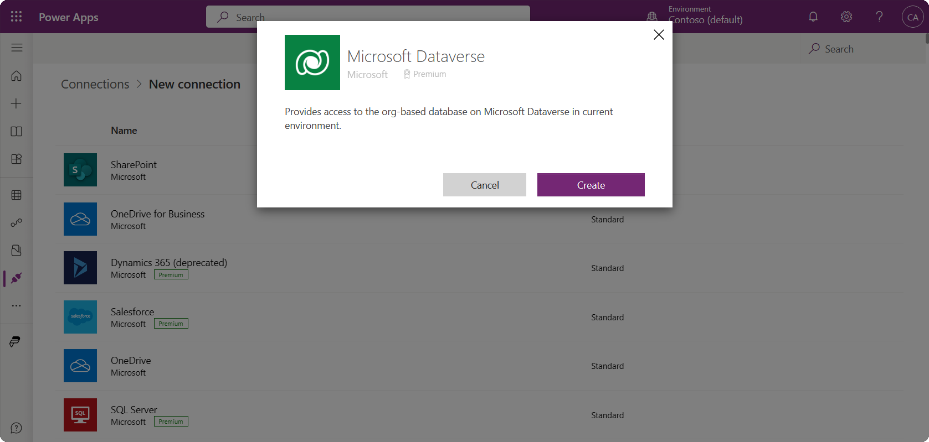Image resolution: width=929 pixels, height=442 pixels.
Task: Click Premium badge on SQL Server row
Action: click(x=171, y=422)
